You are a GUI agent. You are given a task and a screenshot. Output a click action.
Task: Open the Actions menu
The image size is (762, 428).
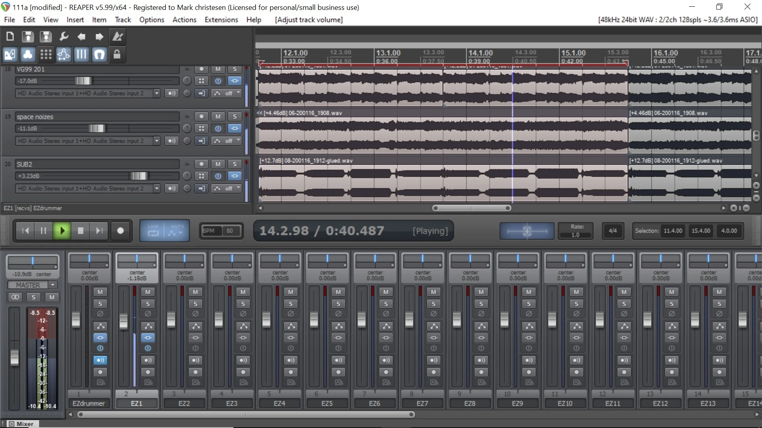(x=184, y=20)
